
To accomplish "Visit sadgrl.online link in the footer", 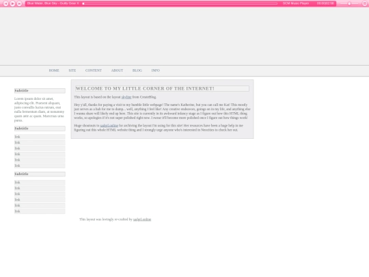I will click(142, 220).
